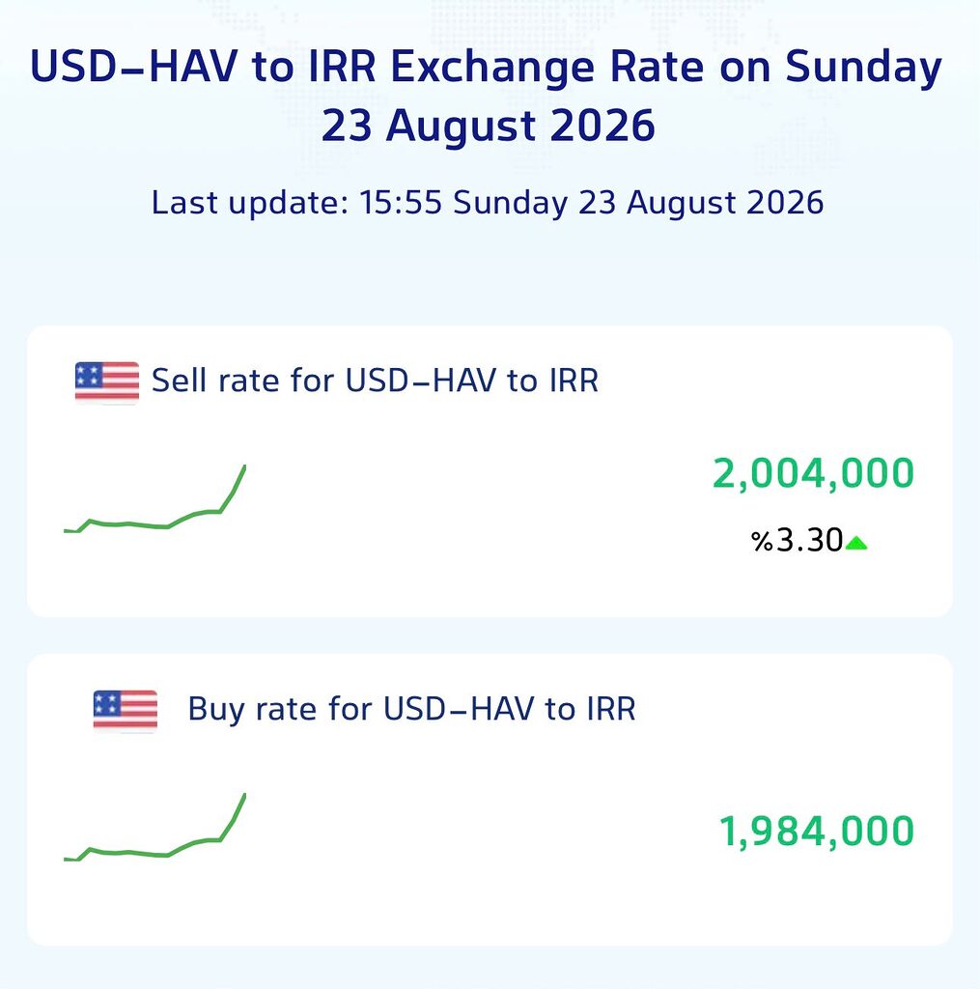Click the rising end of buy sparkline
The width and height of the screenshot is (980, 989).
234,817
